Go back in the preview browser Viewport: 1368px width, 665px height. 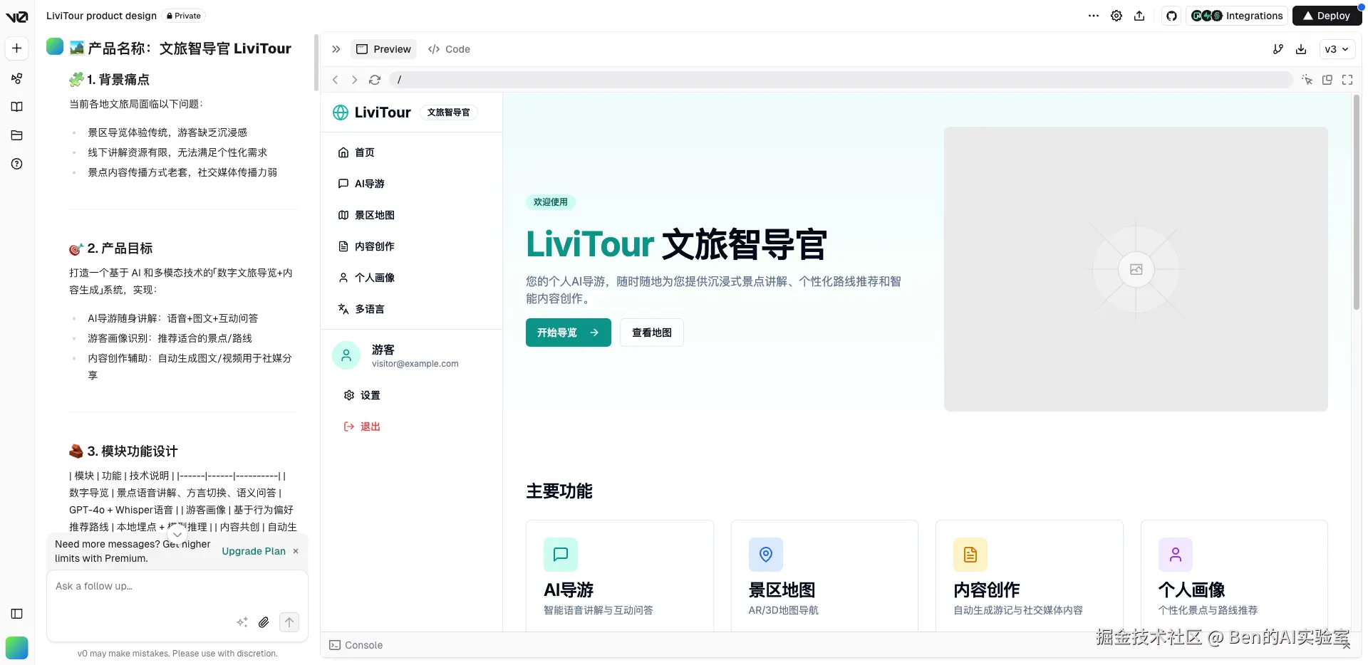[335, 80]
